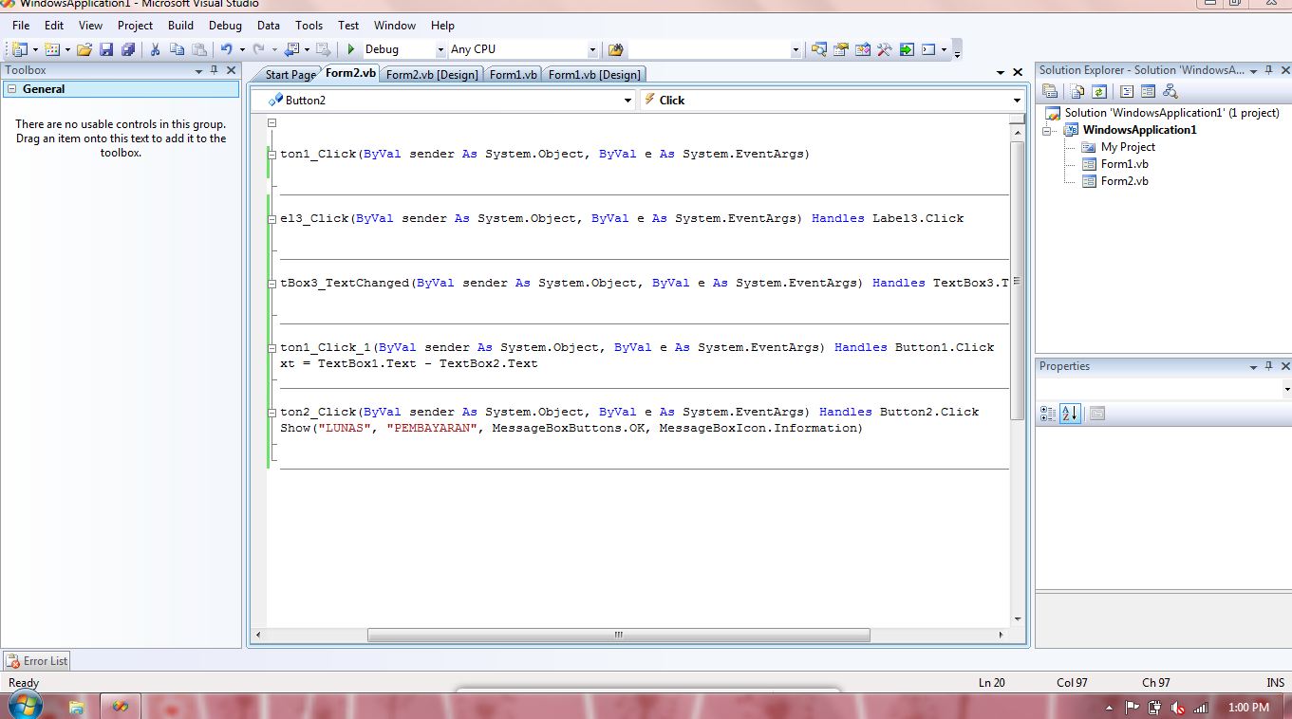Toggle Alphabetical sort in Properties panel
1292x719 pixels.
pyautogui.click(x=1070, y=414)
